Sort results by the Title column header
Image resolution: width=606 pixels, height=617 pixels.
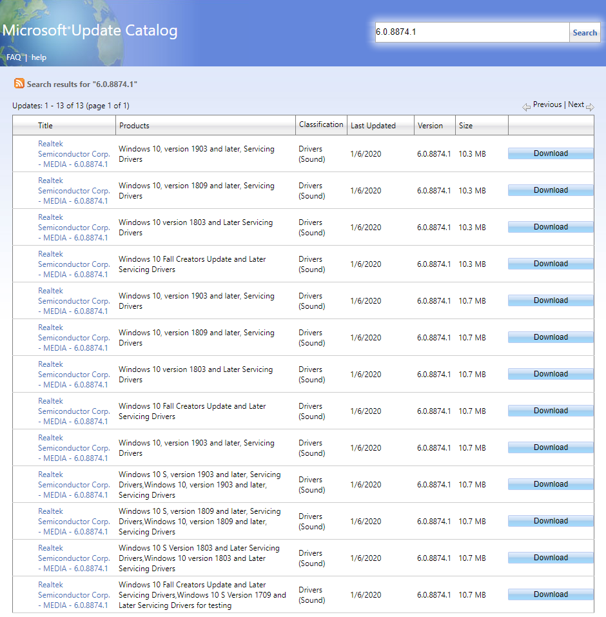point(45,126)
